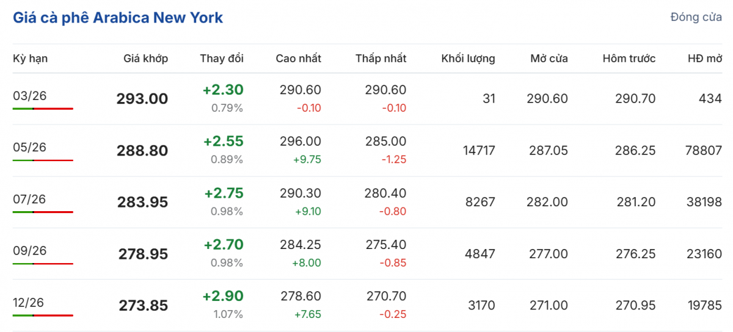Sort by the 'Giá khớp' column header
Screen dimensions: 733x332
(x=145, y=59)
